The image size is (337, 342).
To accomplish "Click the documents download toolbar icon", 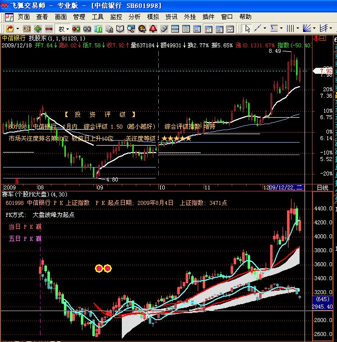I will pos(109,29).
